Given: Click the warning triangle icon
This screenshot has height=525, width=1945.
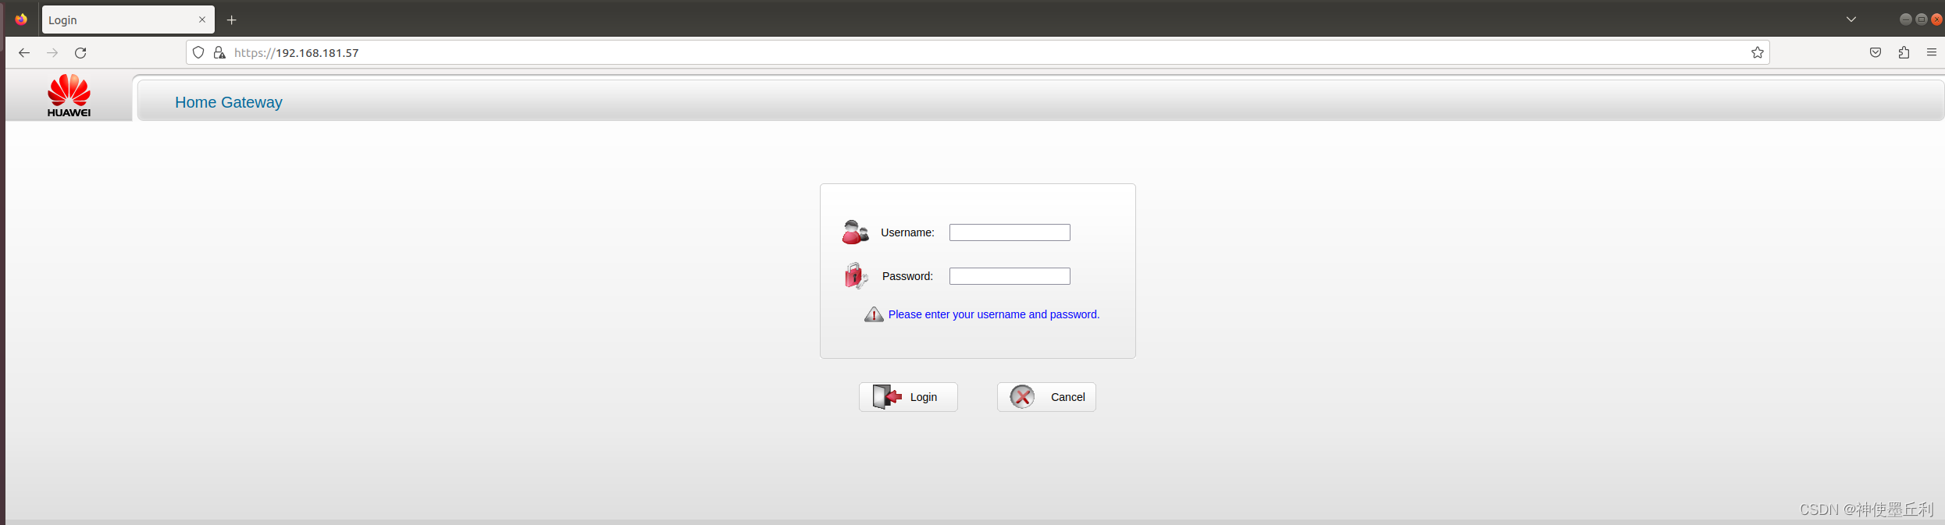Looking at the screenshot, I should [874, 314].
